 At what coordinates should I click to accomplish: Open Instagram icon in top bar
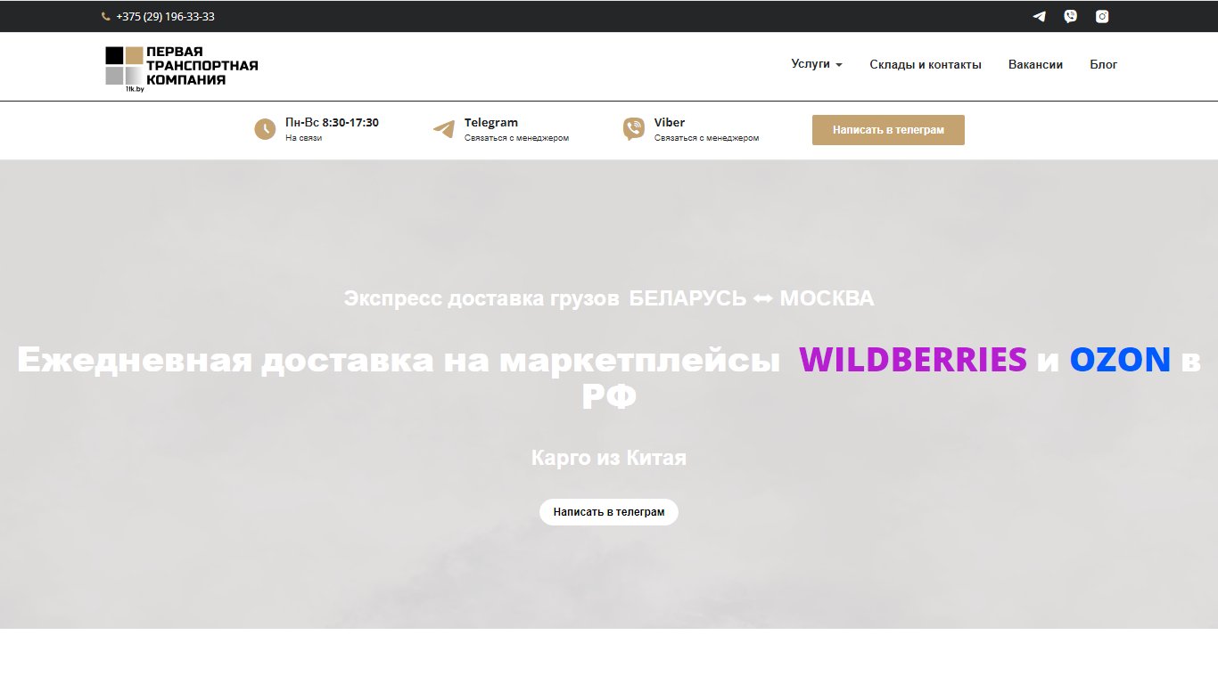pyautogui.click(x=1102, y=16)
